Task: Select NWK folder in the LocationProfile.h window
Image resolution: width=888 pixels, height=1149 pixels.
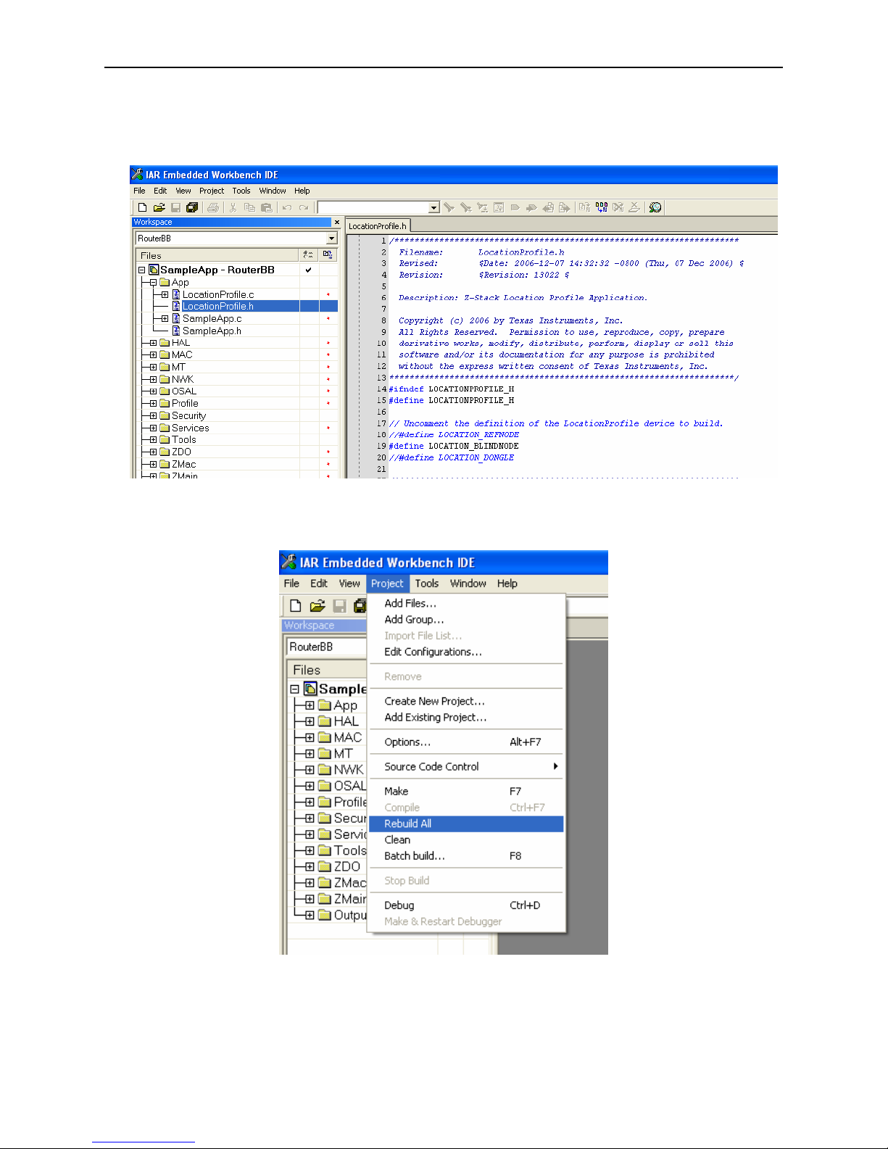Action: (183, 379)
